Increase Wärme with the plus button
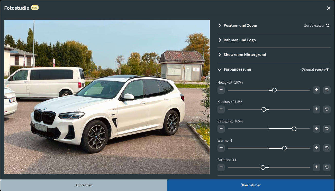335x191 pixels. (x=316, y=148)
